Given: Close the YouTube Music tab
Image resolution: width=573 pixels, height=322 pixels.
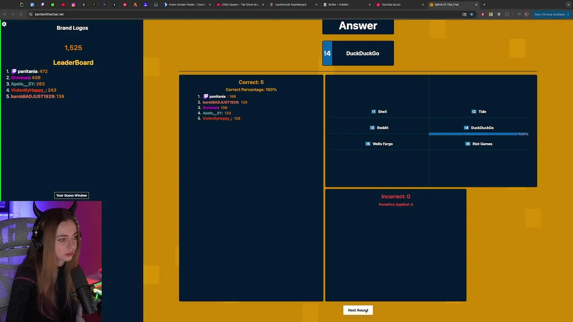Looking at the screenshot, I should click(423, 4).
